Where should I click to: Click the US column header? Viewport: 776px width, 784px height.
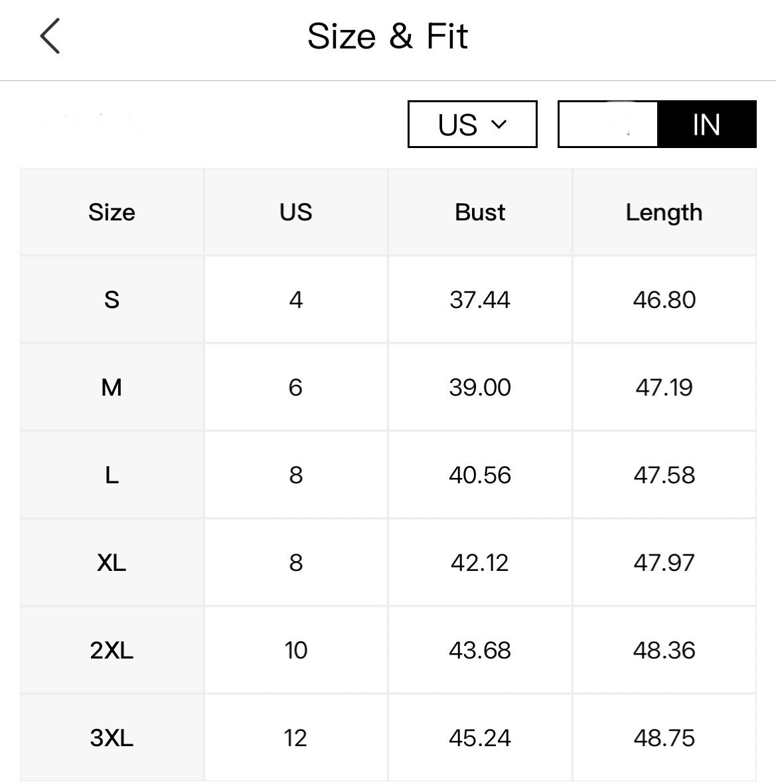pos(295,212)
